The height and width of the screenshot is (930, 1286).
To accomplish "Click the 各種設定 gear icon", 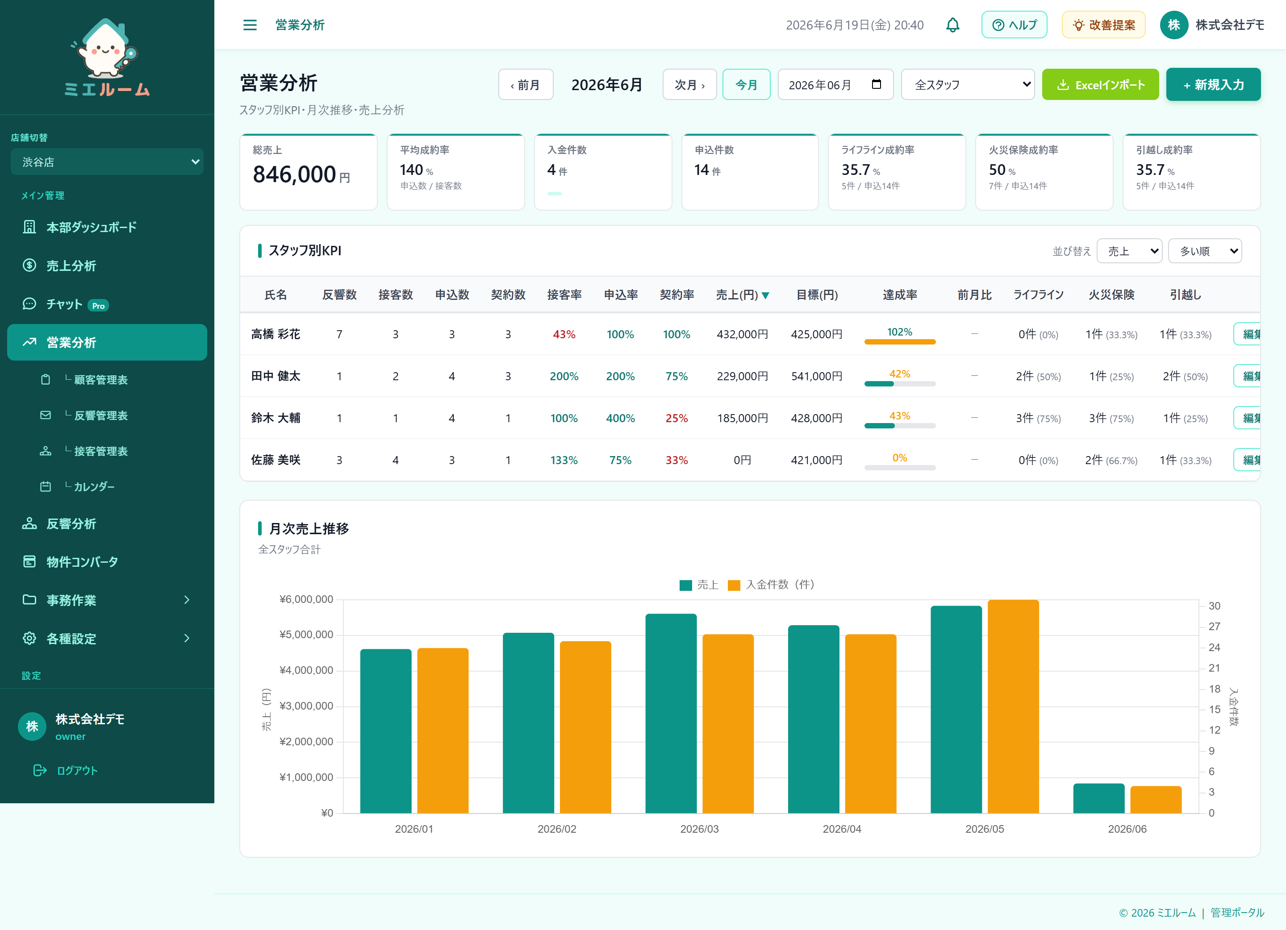I will [29, 638].
